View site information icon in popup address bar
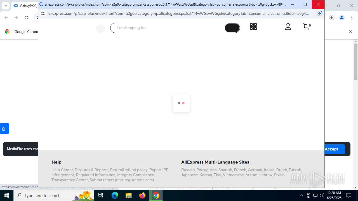Screen dimensions: 358x201 pos(43,13)
